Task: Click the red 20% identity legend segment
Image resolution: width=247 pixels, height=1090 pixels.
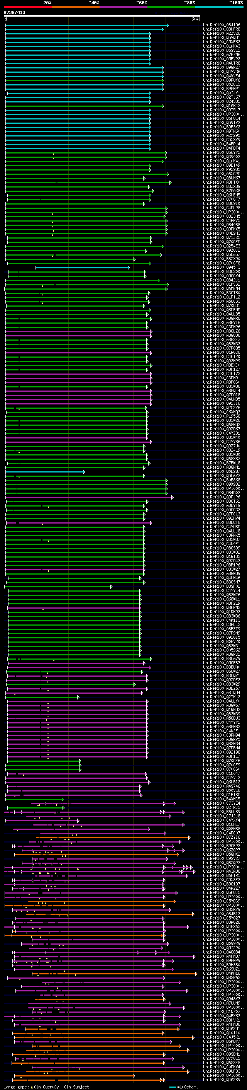Action: [27, 7]
